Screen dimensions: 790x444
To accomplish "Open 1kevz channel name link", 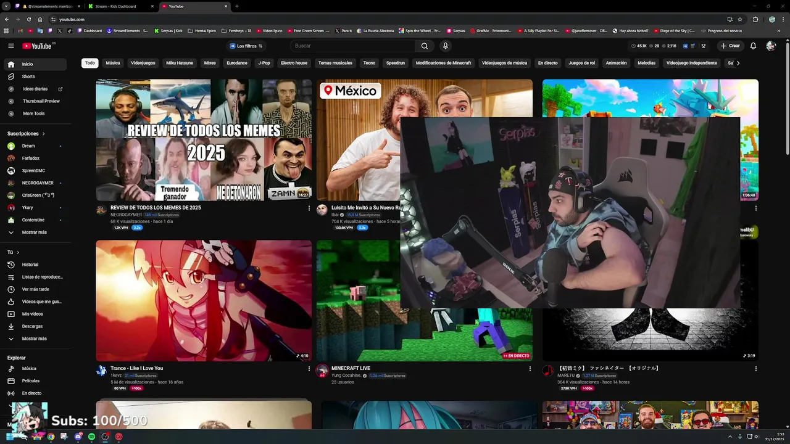I will click(116, 376).
